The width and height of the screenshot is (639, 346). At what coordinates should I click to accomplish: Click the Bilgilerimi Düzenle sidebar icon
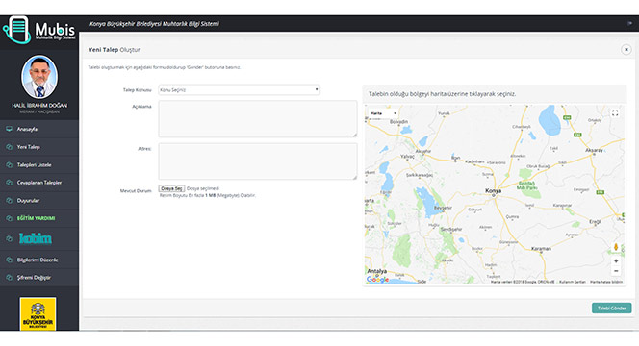coord(9,259)
